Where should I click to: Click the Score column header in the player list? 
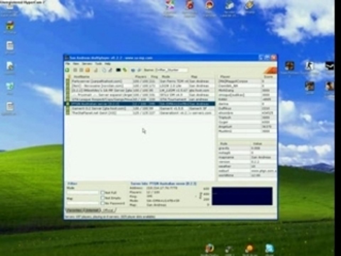pyautogui.click(x=269, y=77)
